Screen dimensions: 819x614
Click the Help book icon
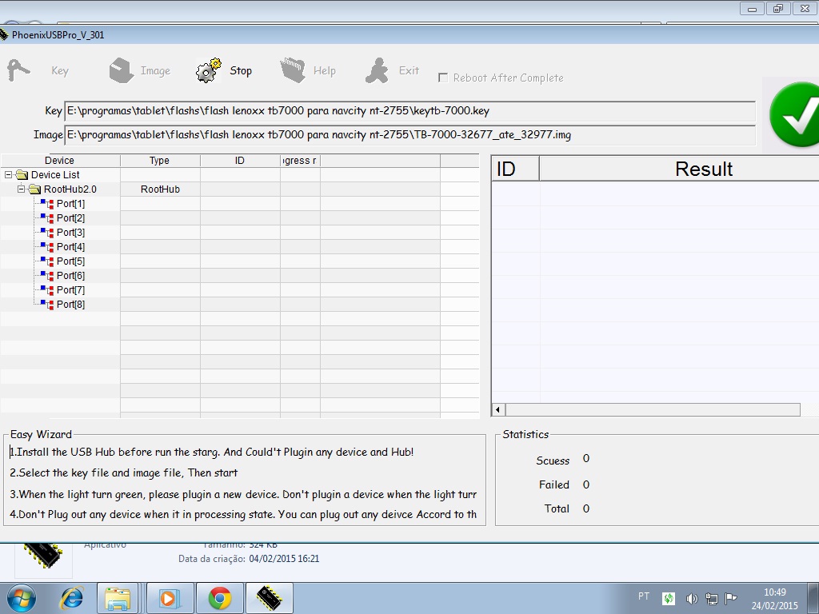293,70
